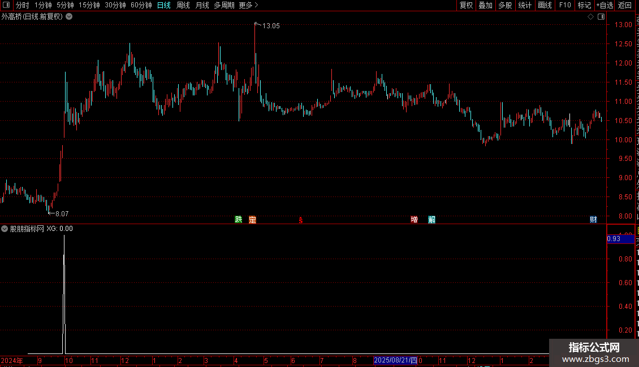Click the 13.05 high price label
639x367 pixels.
click(271, 26)
